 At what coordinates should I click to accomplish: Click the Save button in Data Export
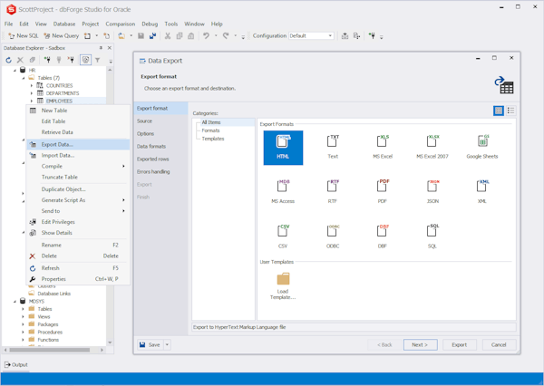click(x=151, y=344)
